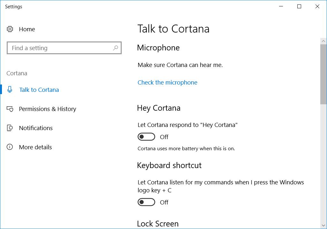
Task: Click the Microphone section heading
Action: [x=158, y=48]
